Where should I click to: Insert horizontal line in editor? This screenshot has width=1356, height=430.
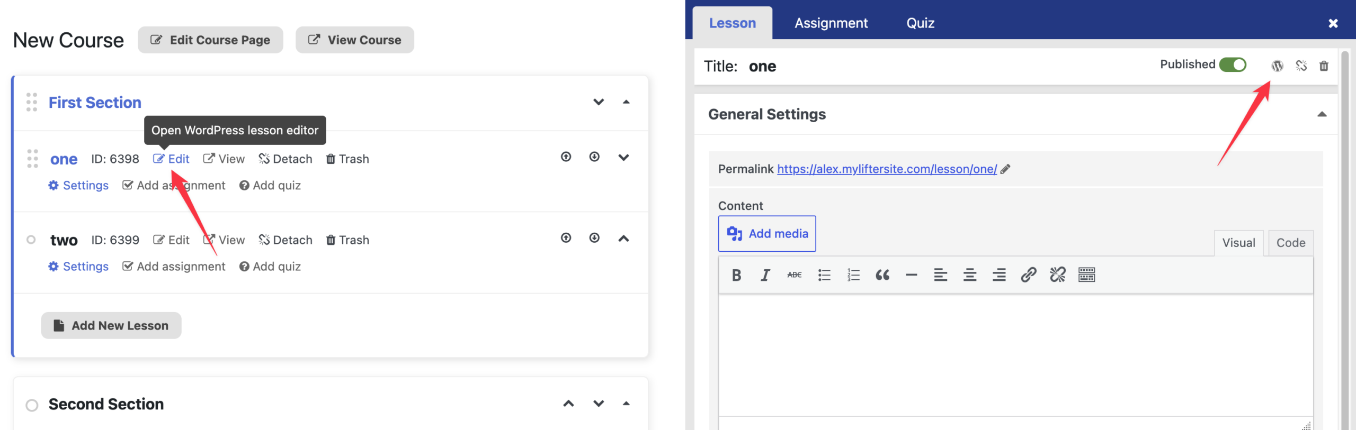coord(911,275)
